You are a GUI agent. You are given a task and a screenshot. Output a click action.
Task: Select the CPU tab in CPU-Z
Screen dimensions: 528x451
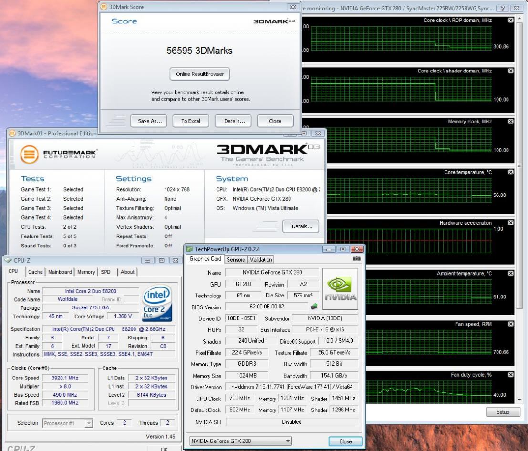(x=13, y=271)
